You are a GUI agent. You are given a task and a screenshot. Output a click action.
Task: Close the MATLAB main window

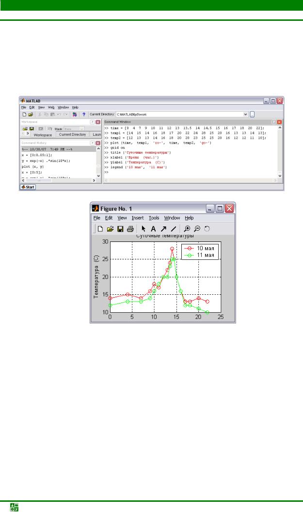coord(280,101)
